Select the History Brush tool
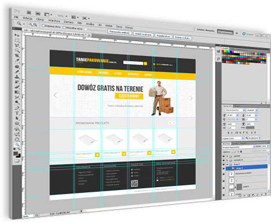This screenshot has height=223, width=271. tap(17, 82)
